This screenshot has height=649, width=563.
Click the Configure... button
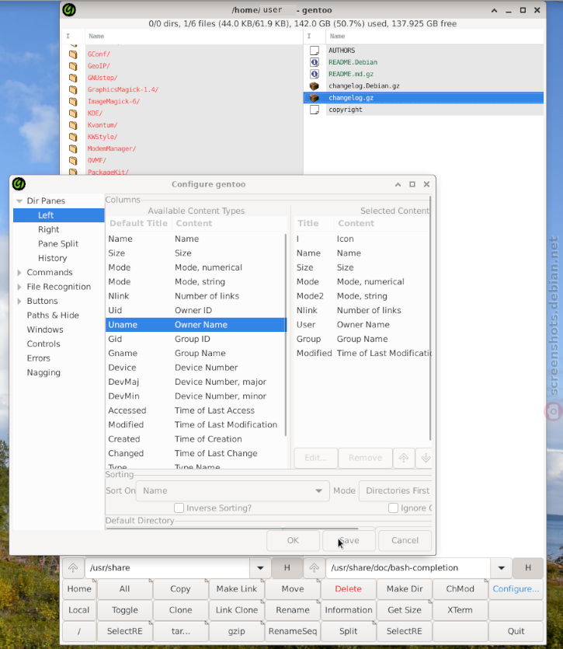tap(516, 589)
